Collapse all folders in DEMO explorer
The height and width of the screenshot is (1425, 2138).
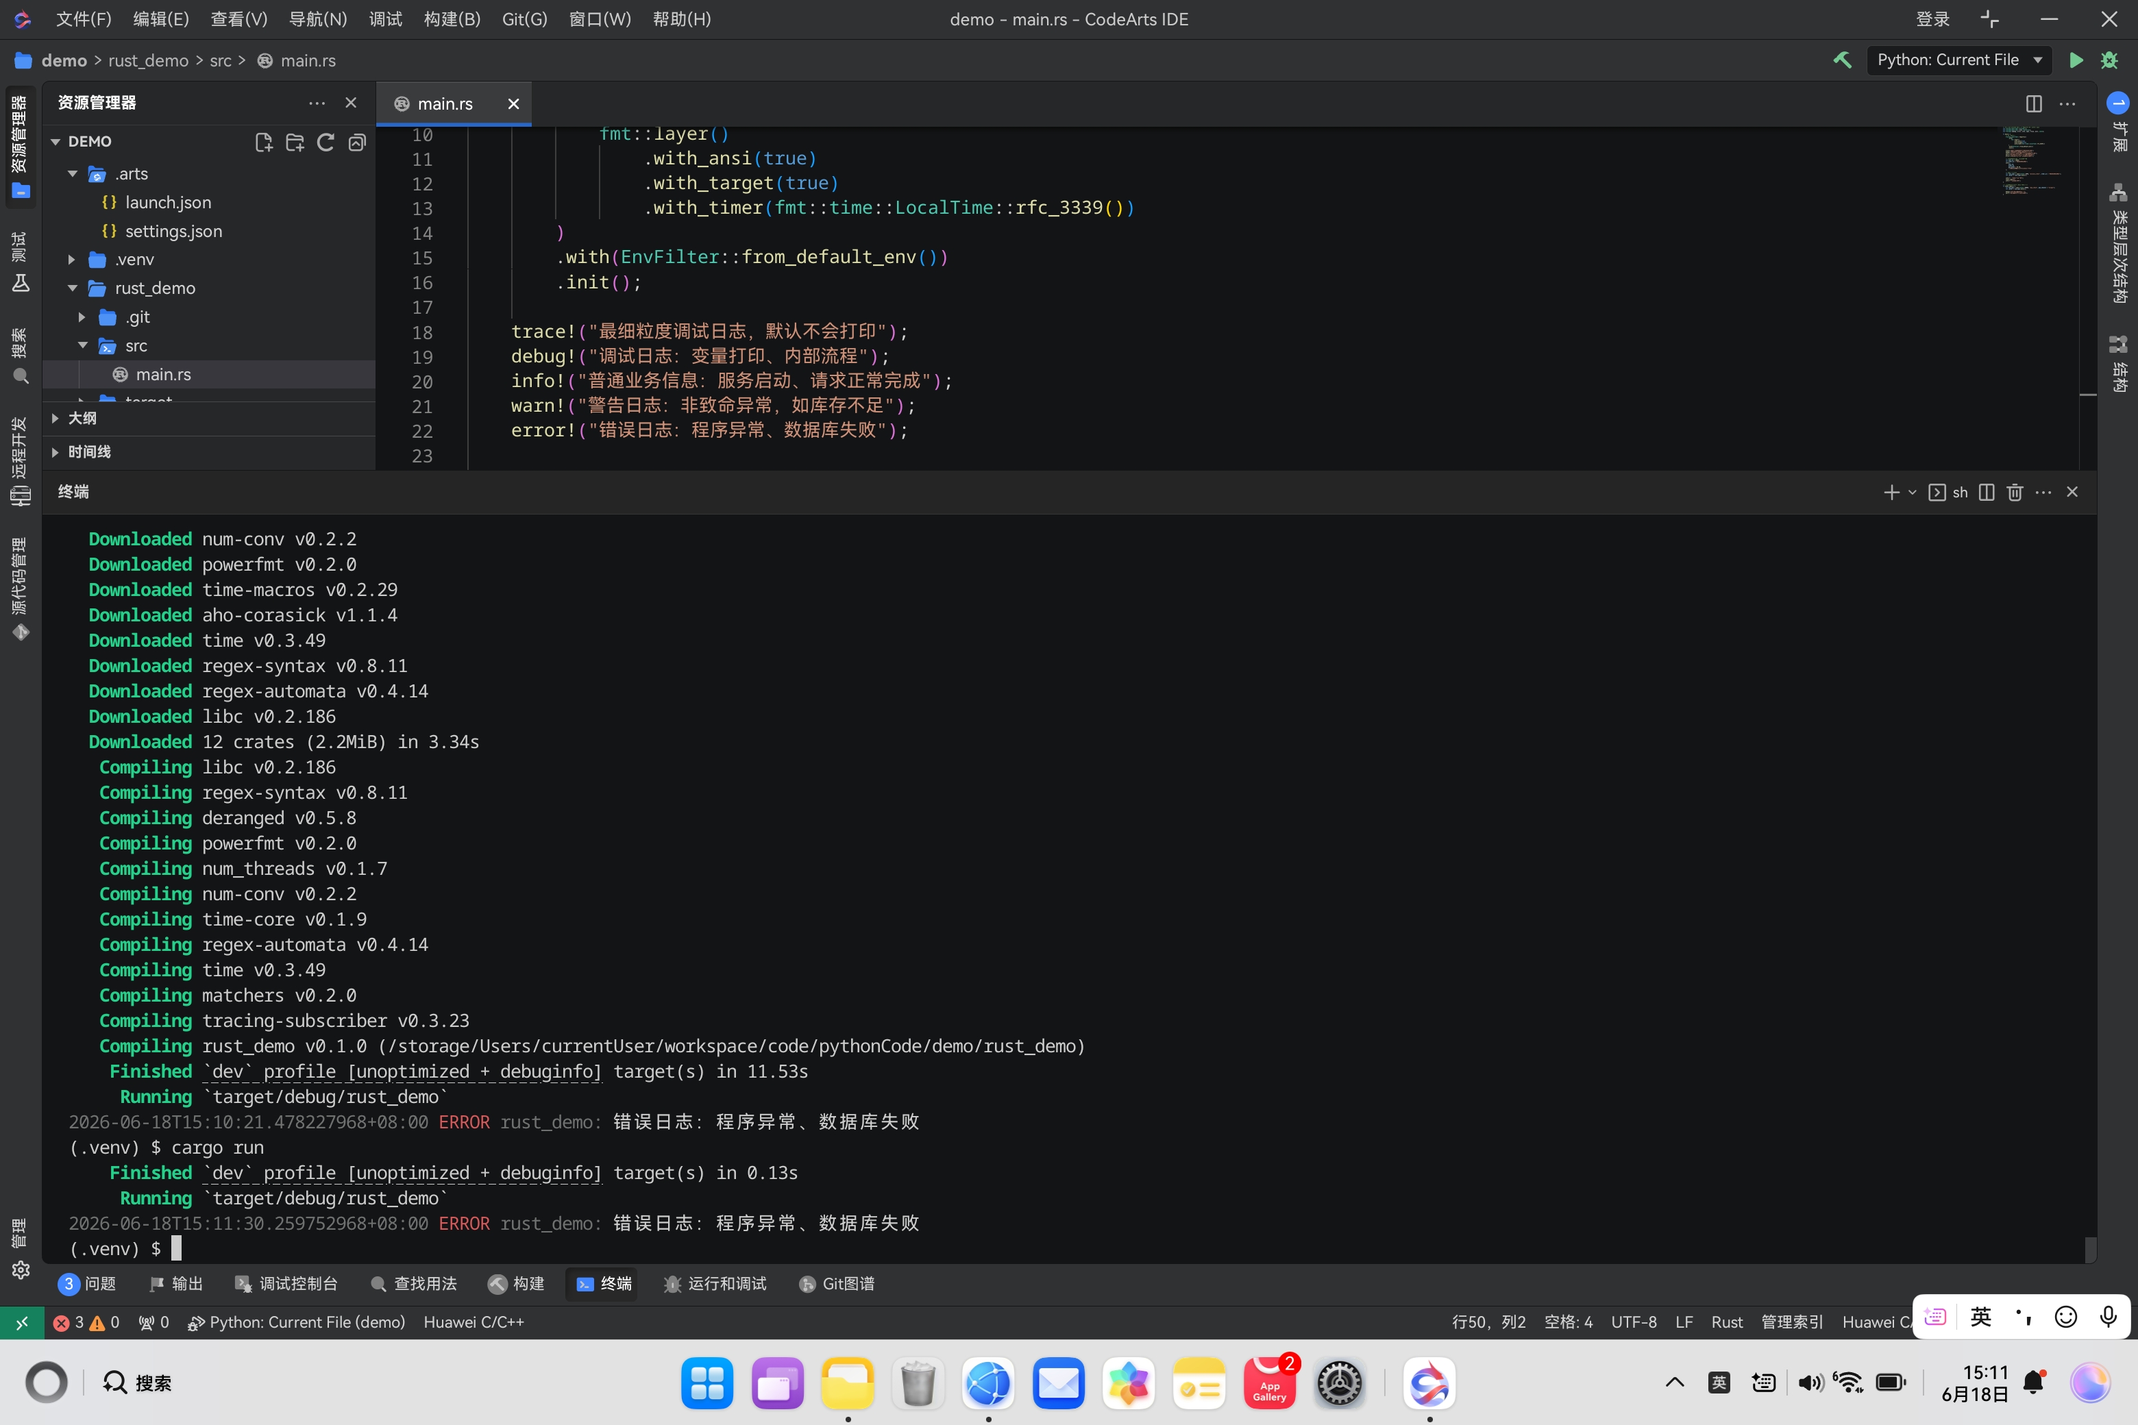[x=357, y=142]
